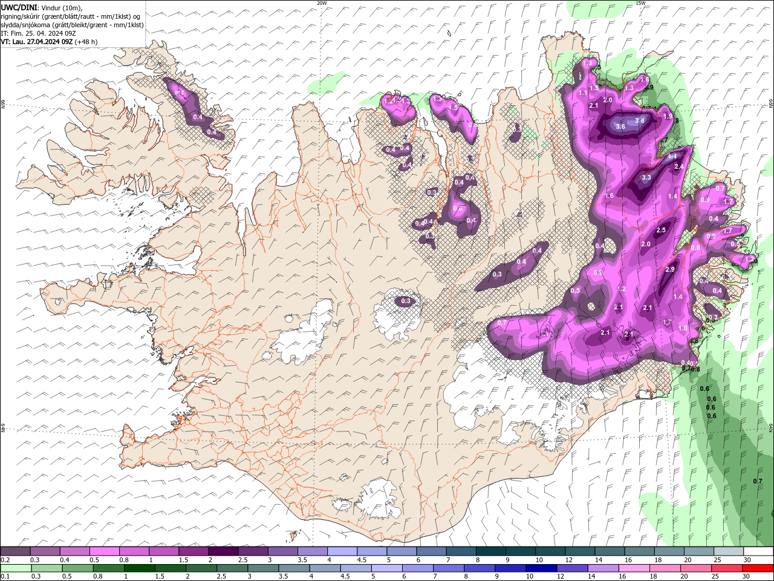774x581 pixels.
Task: Click the '1.9' snowfall value on the map
Action: pos(668,117)
